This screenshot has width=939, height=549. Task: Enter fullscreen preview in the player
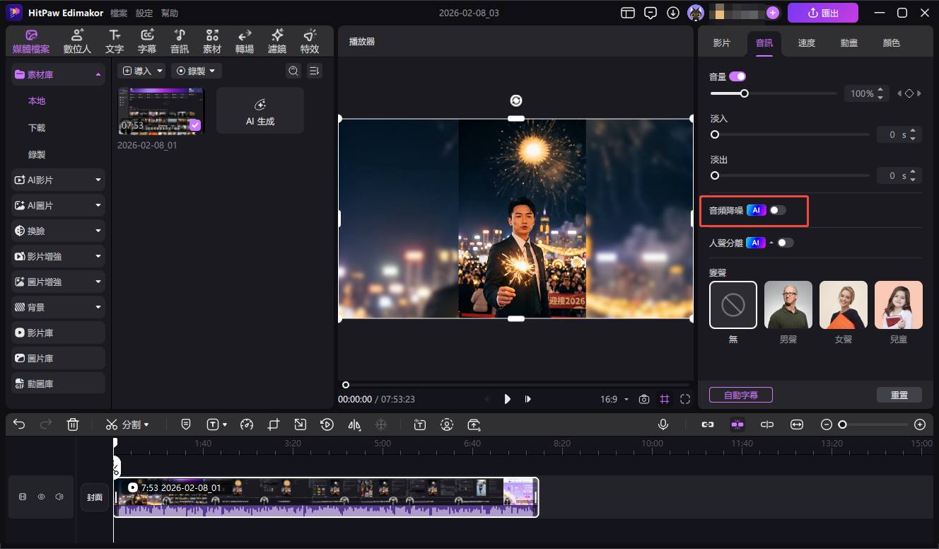[x=685, y=400]
